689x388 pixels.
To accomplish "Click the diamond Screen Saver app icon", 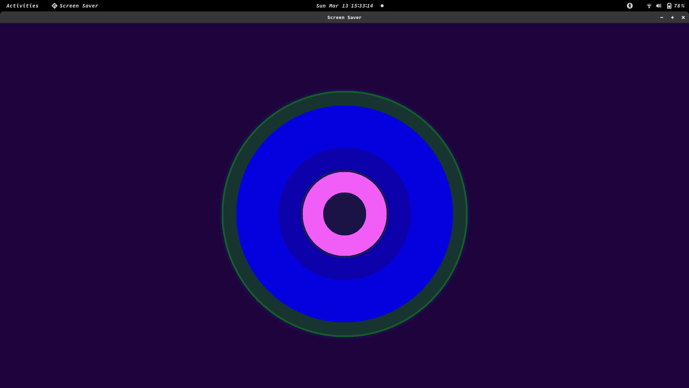I will (x=54, y=6).
